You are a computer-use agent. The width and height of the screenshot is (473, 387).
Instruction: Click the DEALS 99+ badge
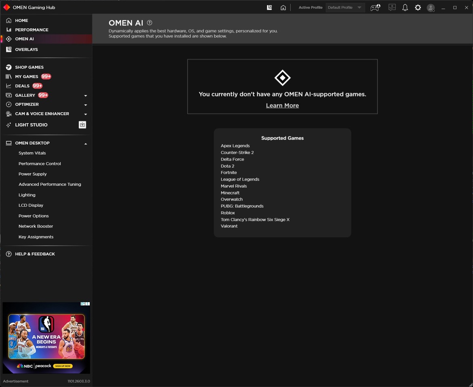click(38, 86)
